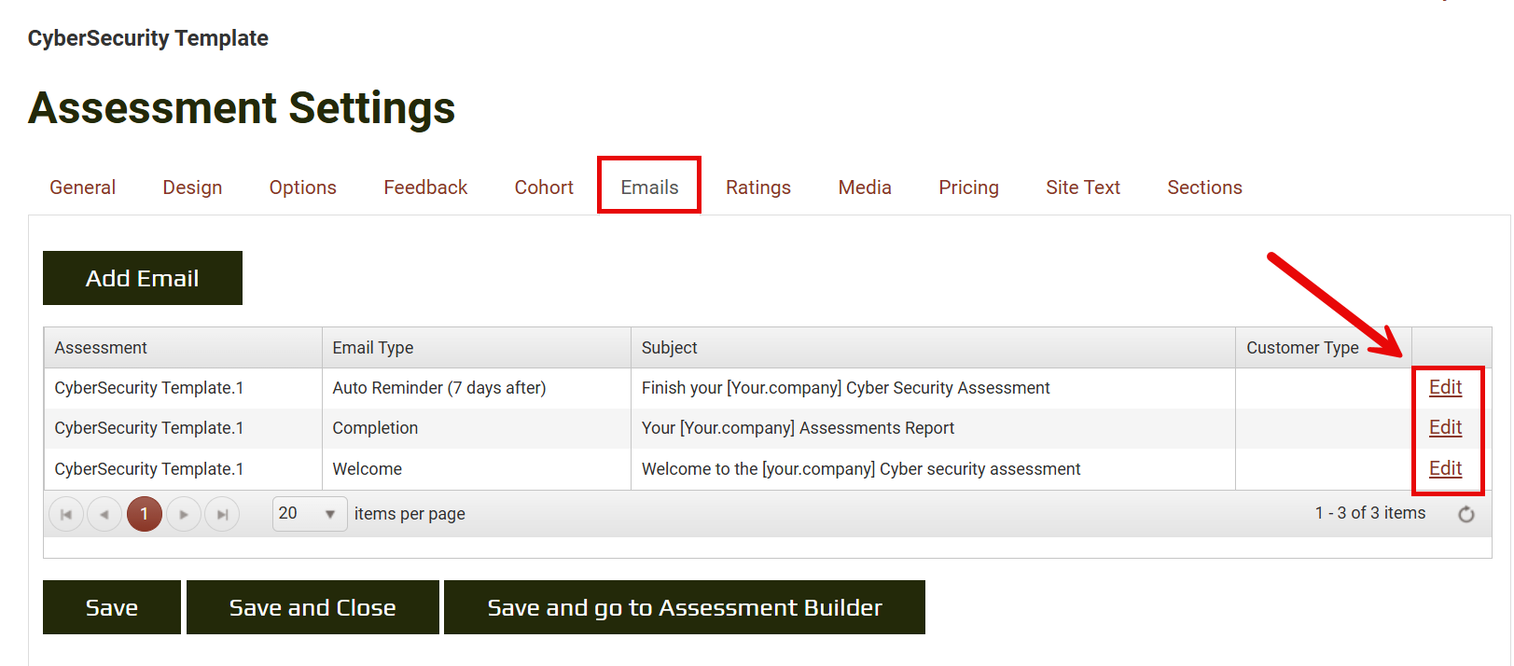Switch to the General tab

click(82, 187)
